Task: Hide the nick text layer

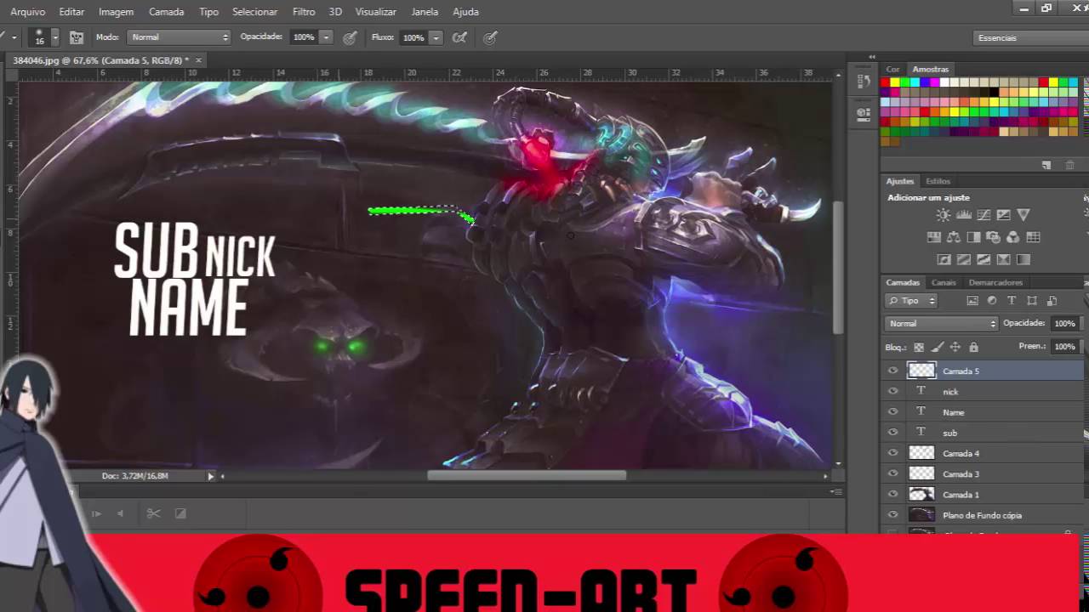Action: pos(892,391)
